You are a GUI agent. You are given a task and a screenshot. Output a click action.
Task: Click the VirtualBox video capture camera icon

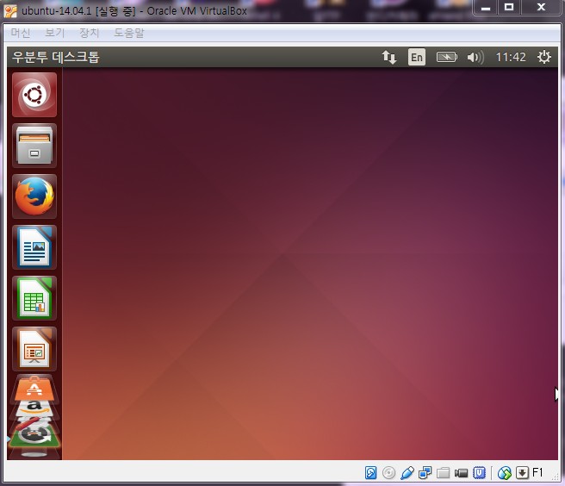[x=462, y=473]
